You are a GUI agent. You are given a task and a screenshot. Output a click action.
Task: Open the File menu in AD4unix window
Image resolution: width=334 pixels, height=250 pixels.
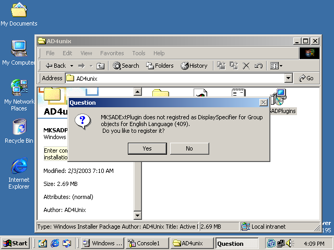(50, 53)
